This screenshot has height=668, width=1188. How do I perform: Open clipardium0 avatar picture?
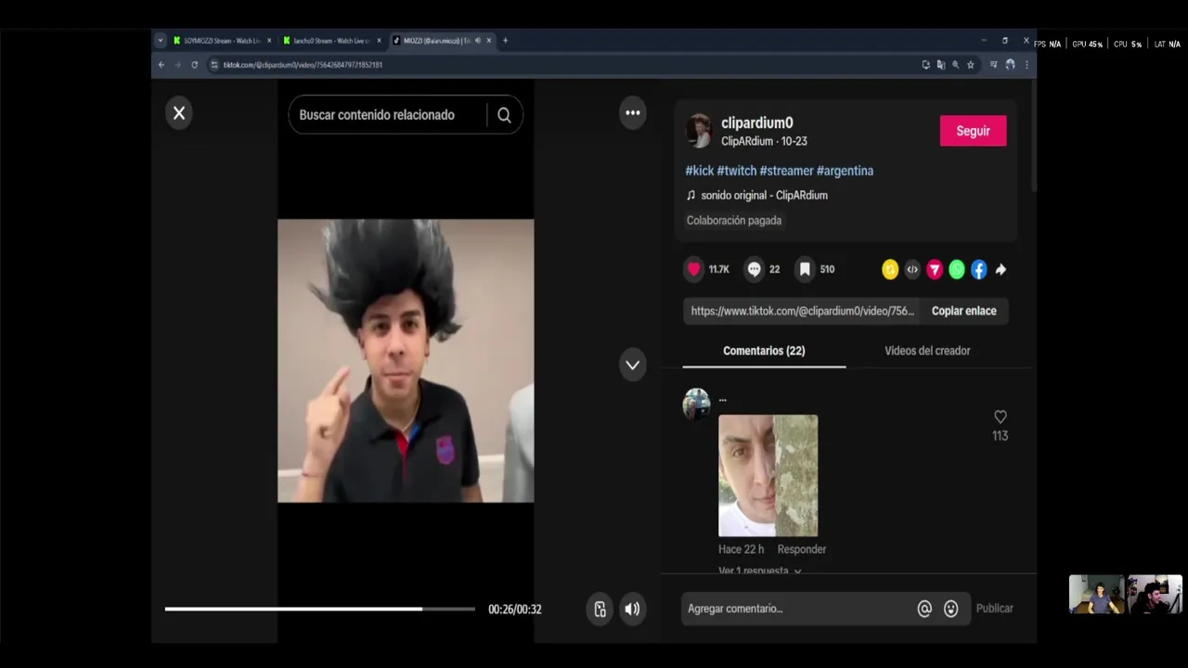coord(698,131)
